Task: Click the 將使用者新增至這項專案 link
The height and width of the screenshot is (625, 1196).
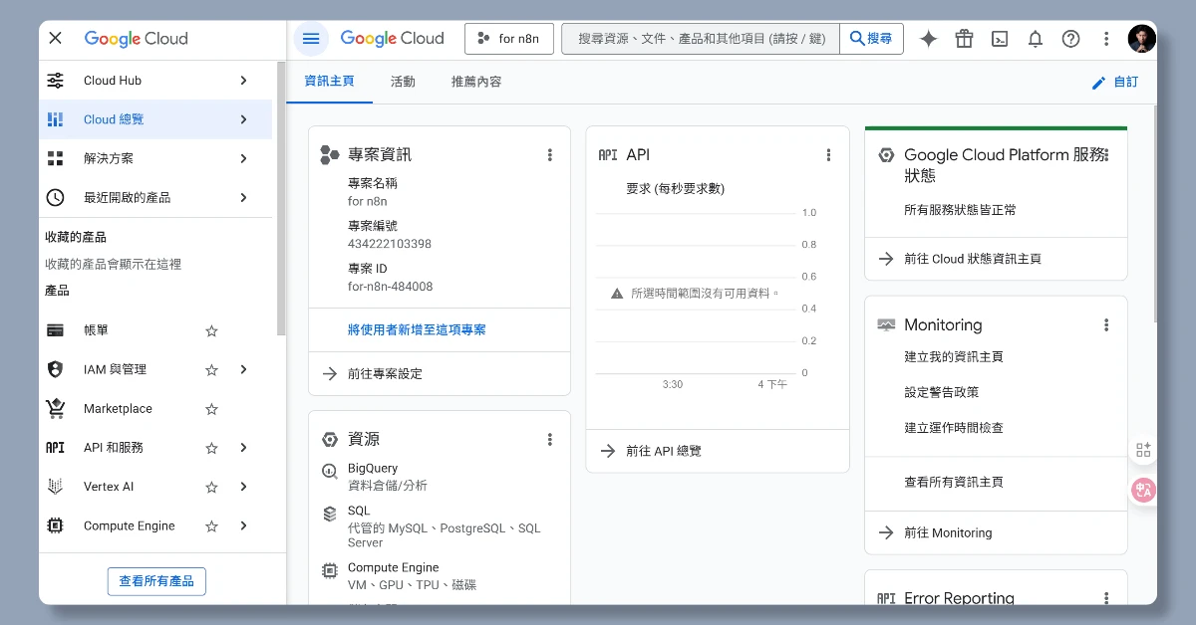Action: point(417,329)
